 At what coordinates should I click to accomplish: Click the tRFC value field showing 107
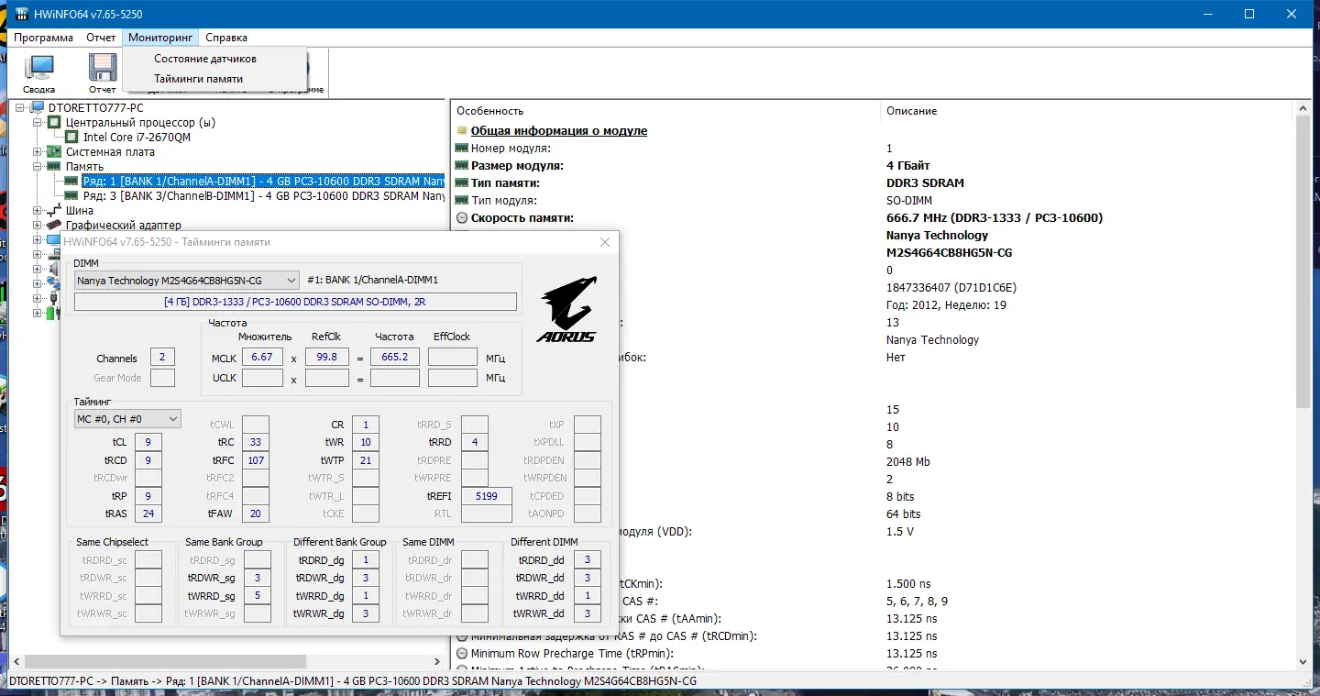tap(257, 460)
